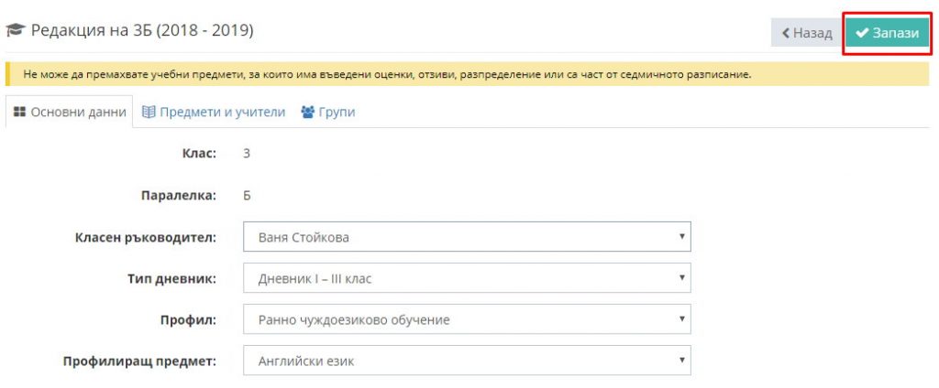Click the yellow warning notice banner
Viewport: 939px width, 388px height.
coord(467,75)
